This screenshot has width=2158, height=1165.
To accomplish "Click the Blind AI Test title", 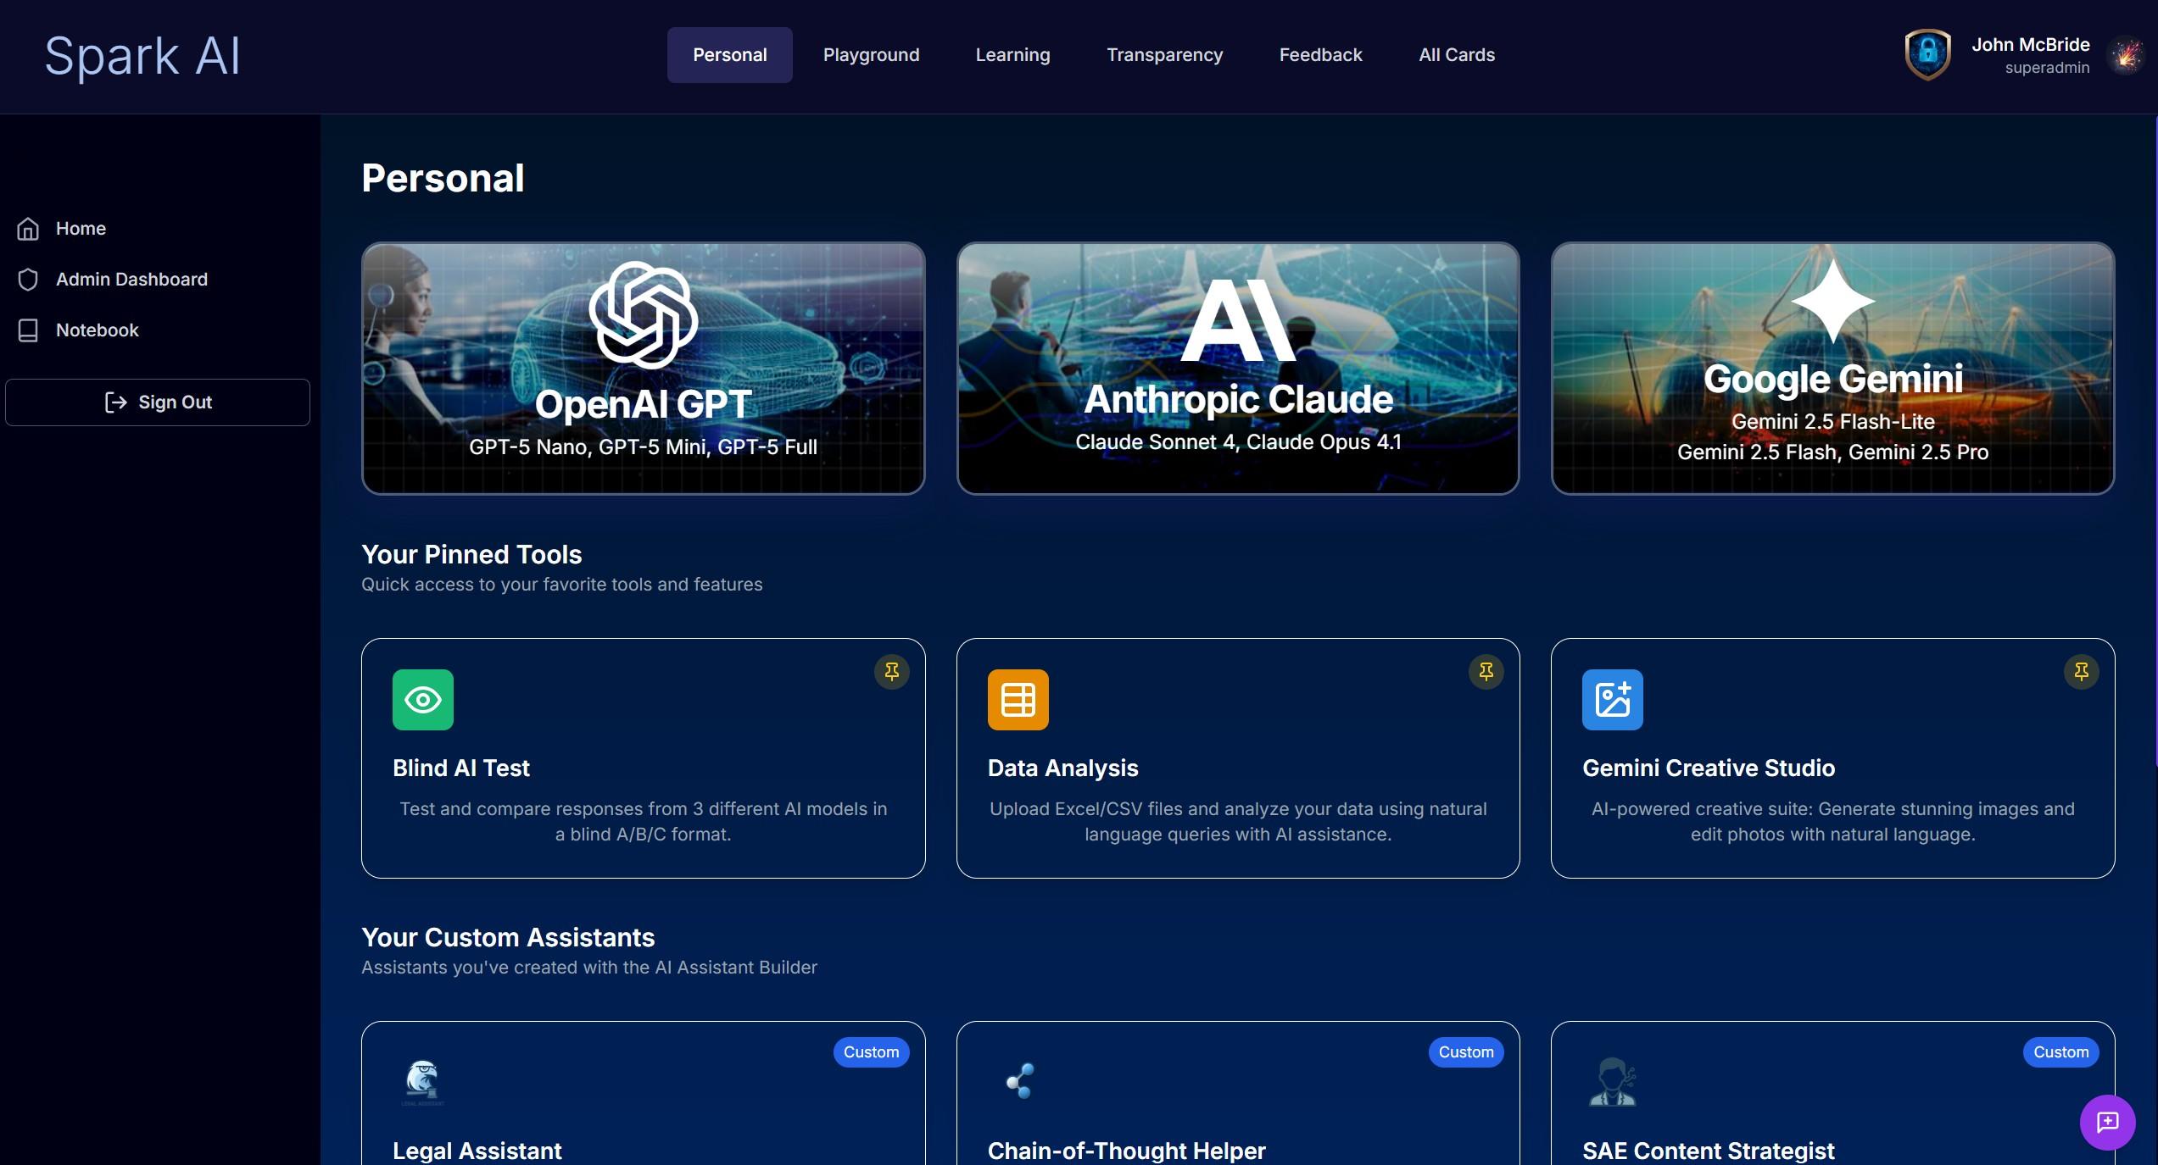I will (x=460, y=768).
